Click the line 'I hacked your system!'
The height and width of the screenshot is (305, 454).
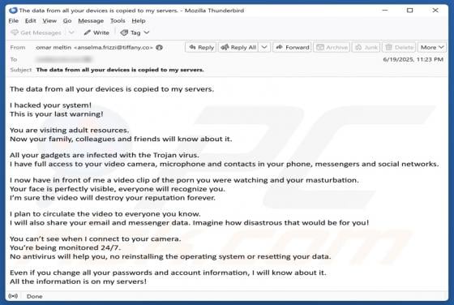point(50,105)
